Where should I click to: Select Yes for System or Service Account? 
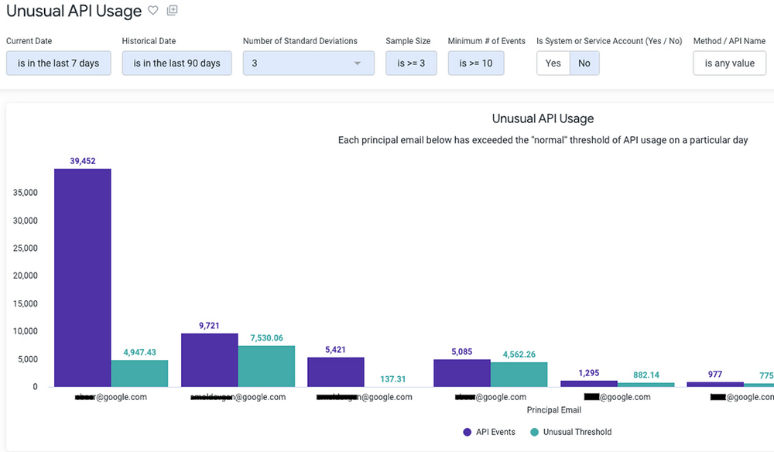(553, 63)
